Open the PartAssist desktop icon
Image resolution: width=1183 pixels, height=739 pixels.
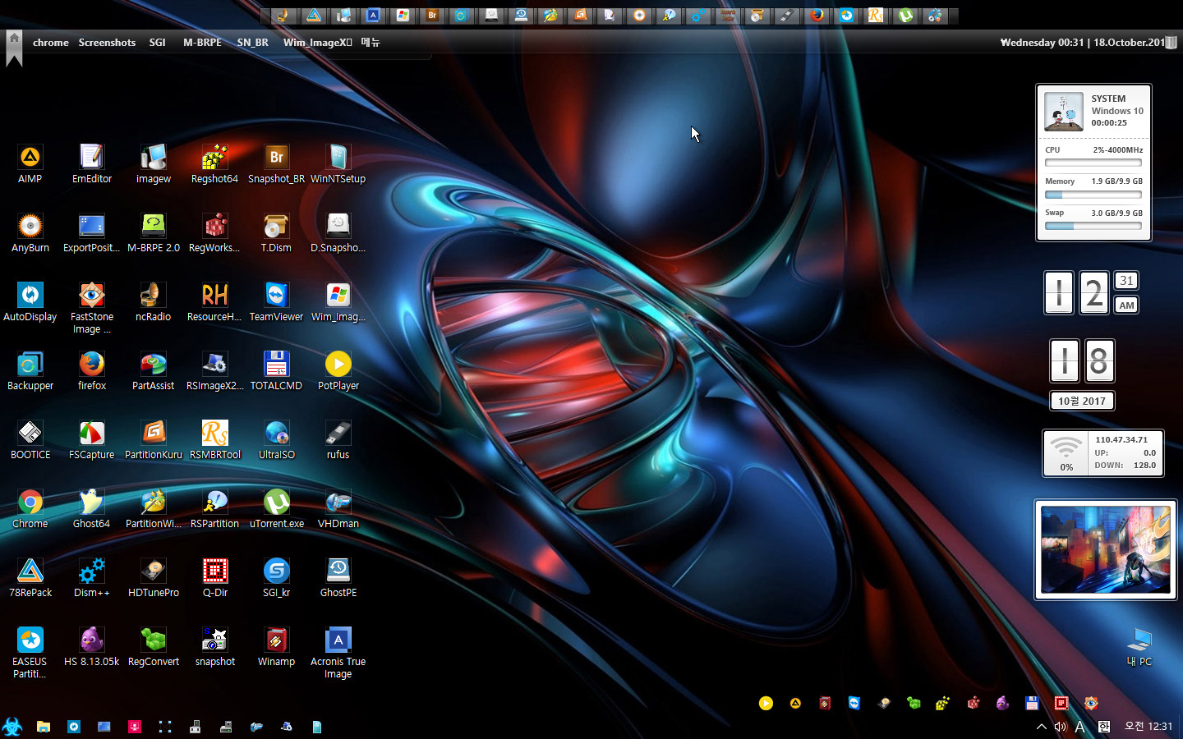click(154, 370)
